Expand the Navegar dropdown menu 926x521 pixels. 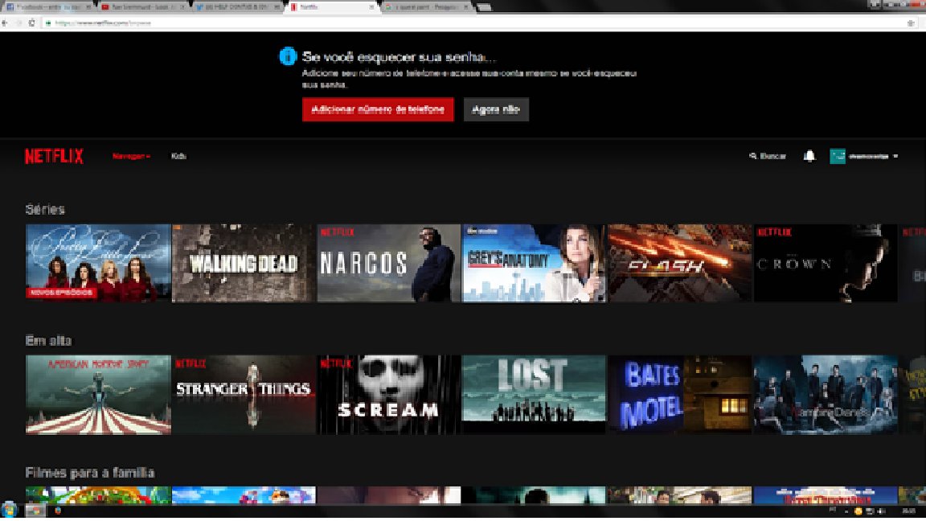pos(131,156)
